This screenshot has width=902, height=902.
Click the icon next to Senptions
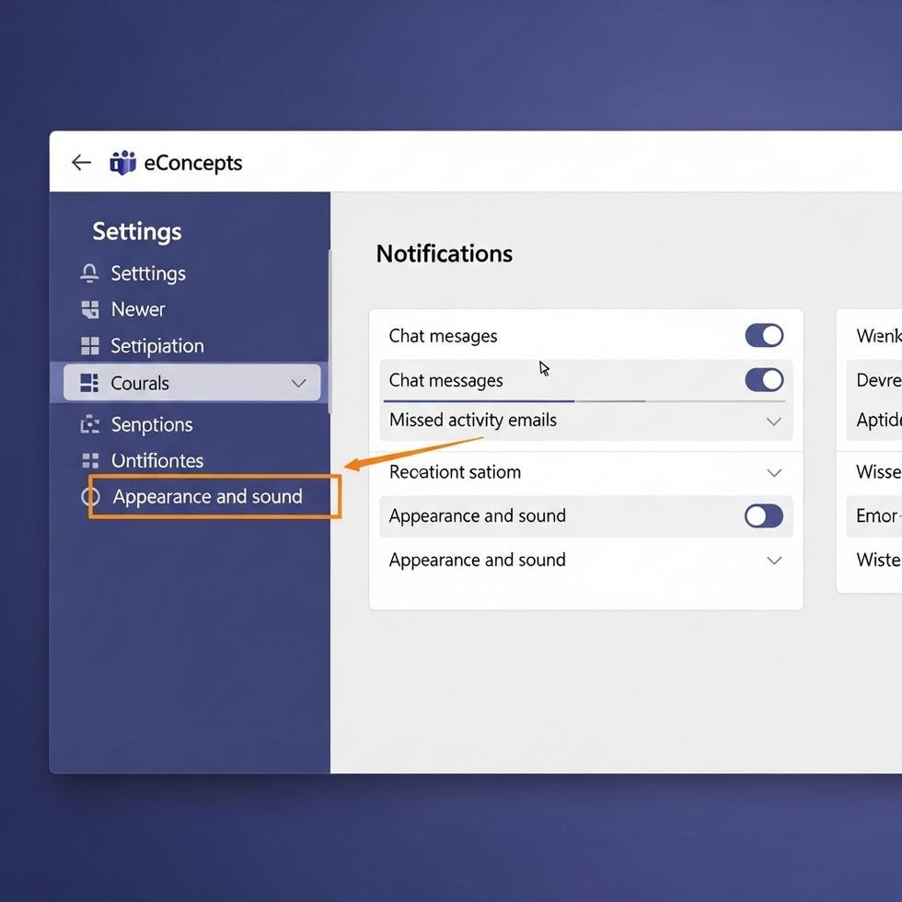pyautogui.click(x=89, y=424)
